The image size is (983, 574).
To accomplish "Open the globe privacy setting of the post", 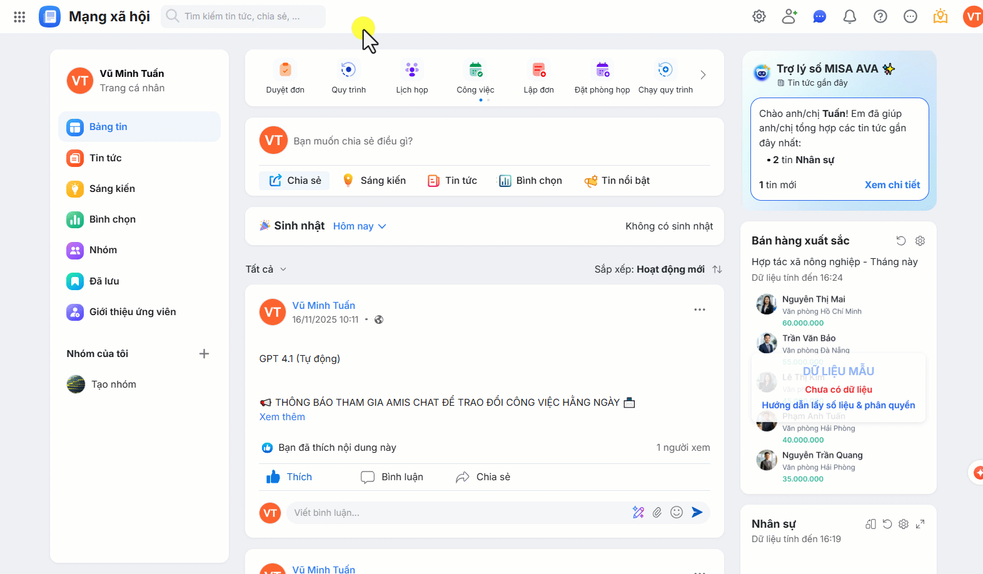I will point(379,320).
